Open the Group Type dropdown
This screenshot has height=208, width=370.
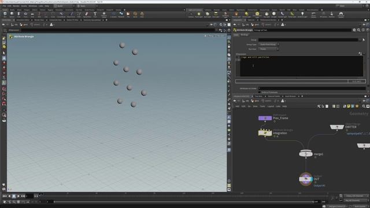(x=269, y=44)
